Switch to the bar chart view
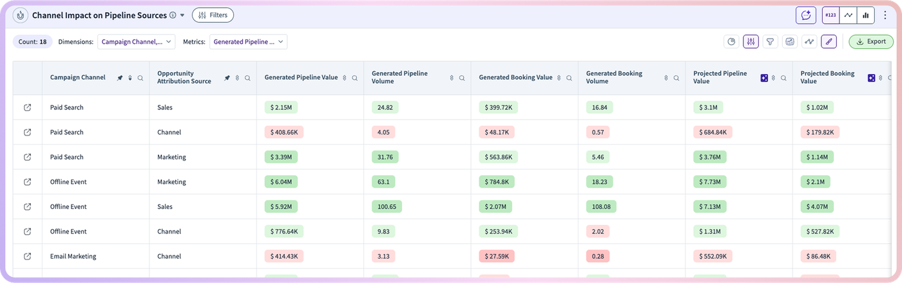This screenshot has width=902, height=283. 865,15
